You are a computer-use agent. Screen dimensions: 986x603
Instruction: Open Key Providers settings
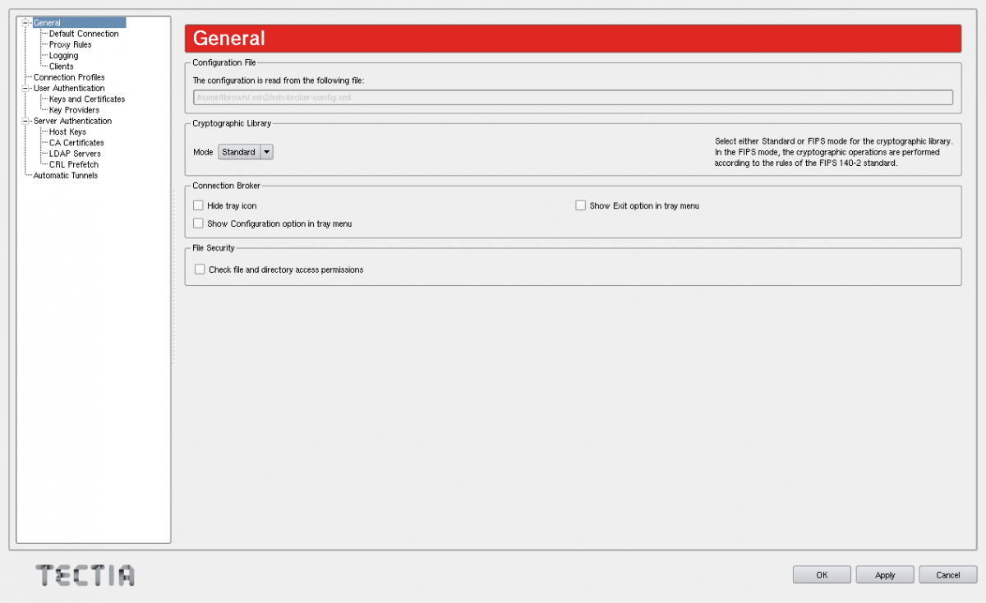click(74, 110)
